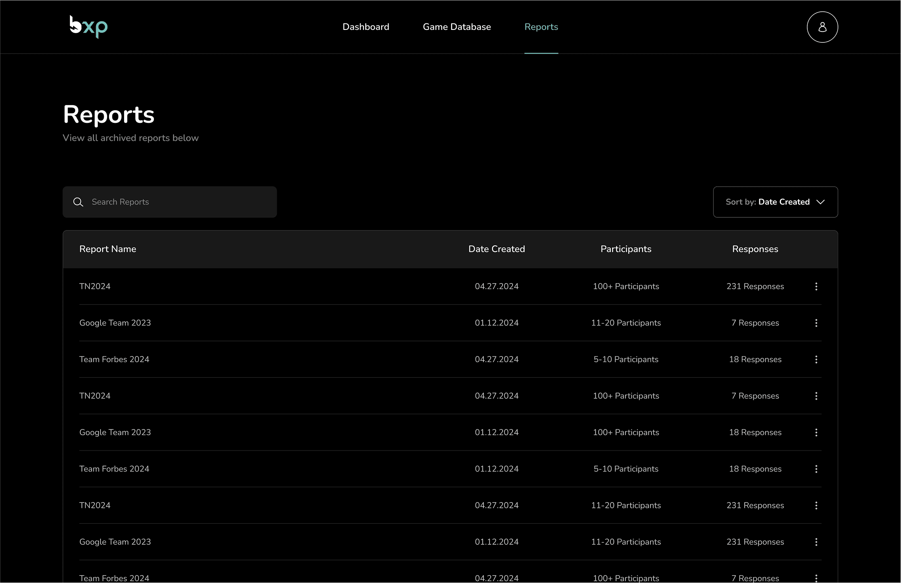Open three-dot menu for 7 Responses Google Team
This screenshot has width=901, height=583.
pyautogui.click(x=816, y=323)
